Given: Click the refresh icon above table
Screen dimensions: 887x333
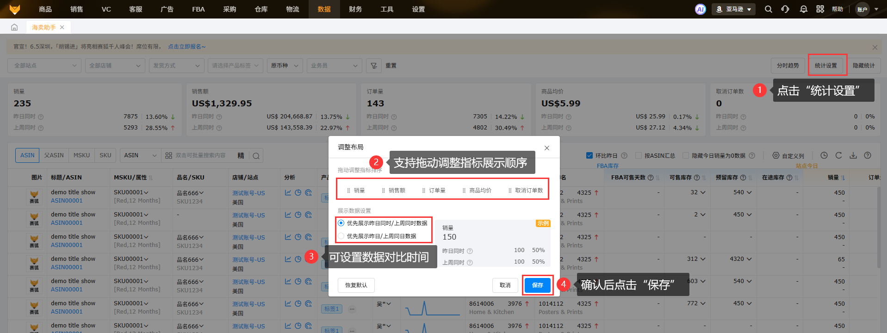Looking at the screenshot, I should tap(838, 155).
